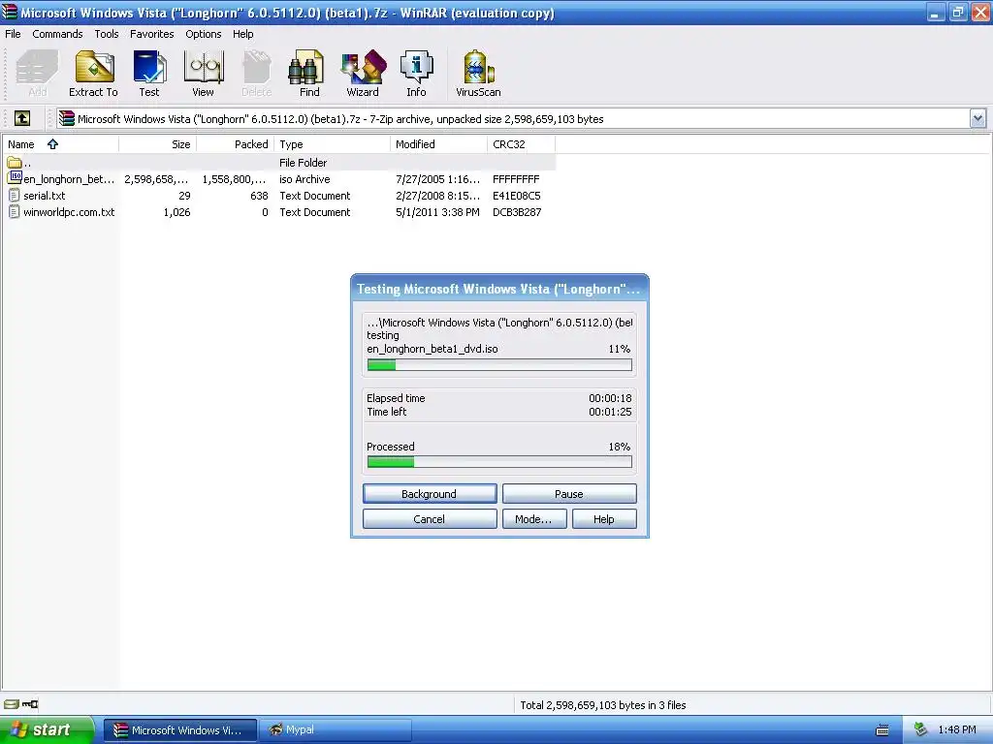Image resolution: width=993 pixels, height=744 pixels.
Task: Select the winworldpc.com.txt document icon
Action: coord(14,212)
